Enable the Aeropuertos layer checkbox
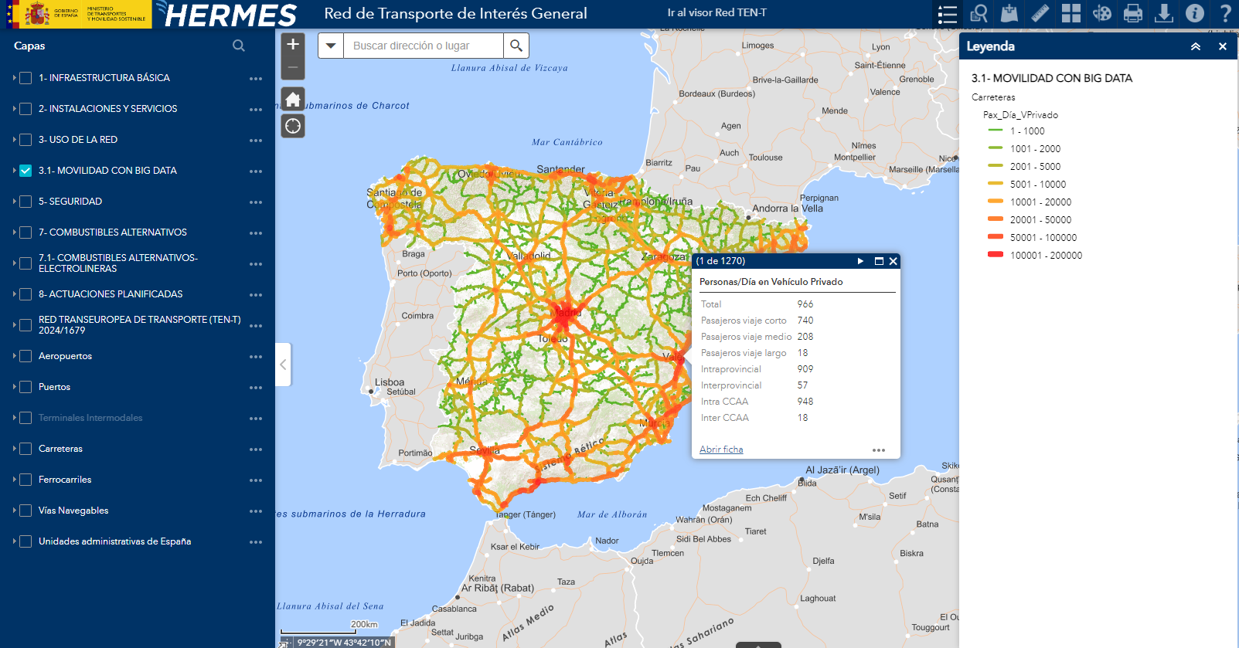 pos(26,356)
